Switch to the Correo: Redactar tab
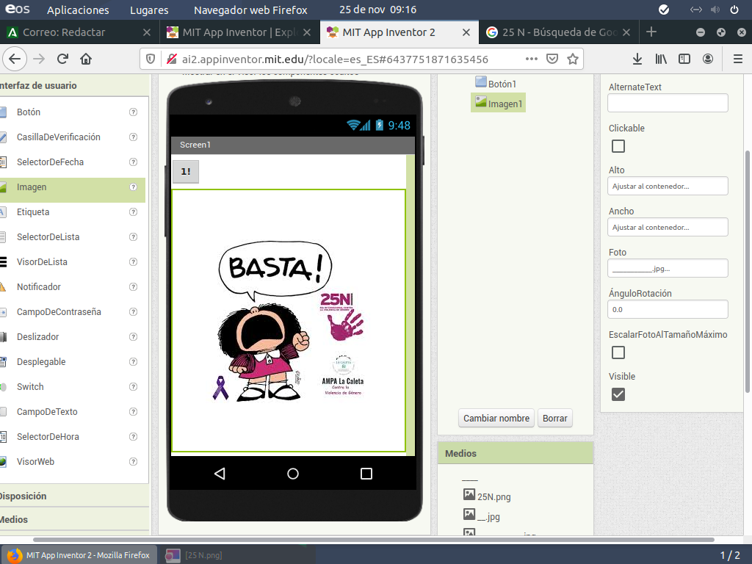The image size is (752, 564). pyautogui.click(x=79, y=32)
